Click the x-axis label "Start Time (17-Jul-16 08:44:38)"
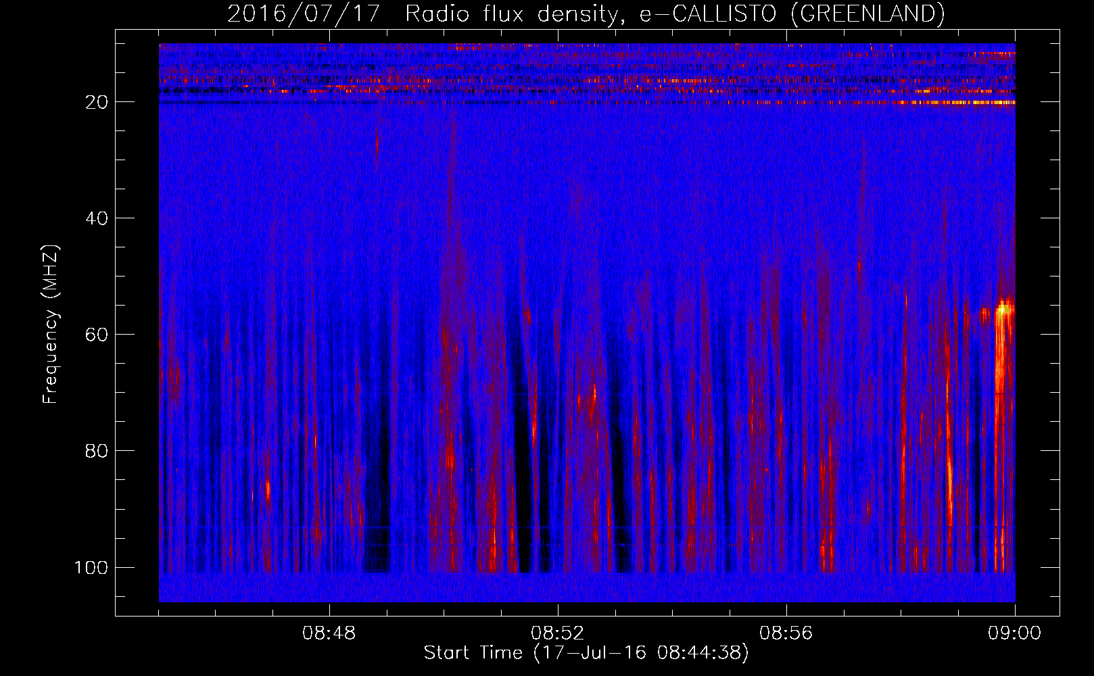 point(586,653)
